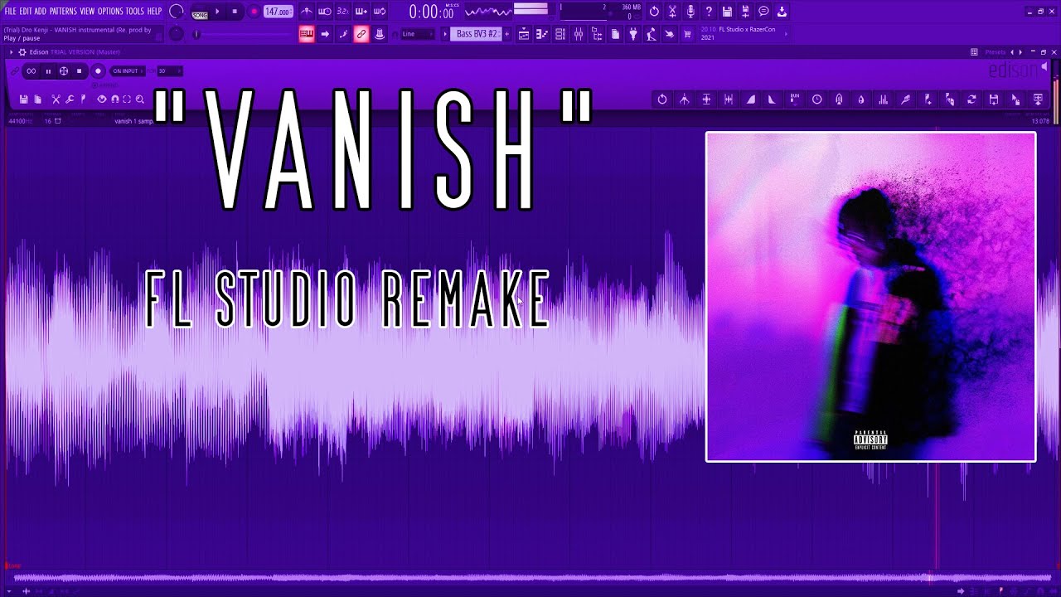The image size is (1061, 597).
Task: Click Edison blur droplet tool
Action: coord(861,99)
